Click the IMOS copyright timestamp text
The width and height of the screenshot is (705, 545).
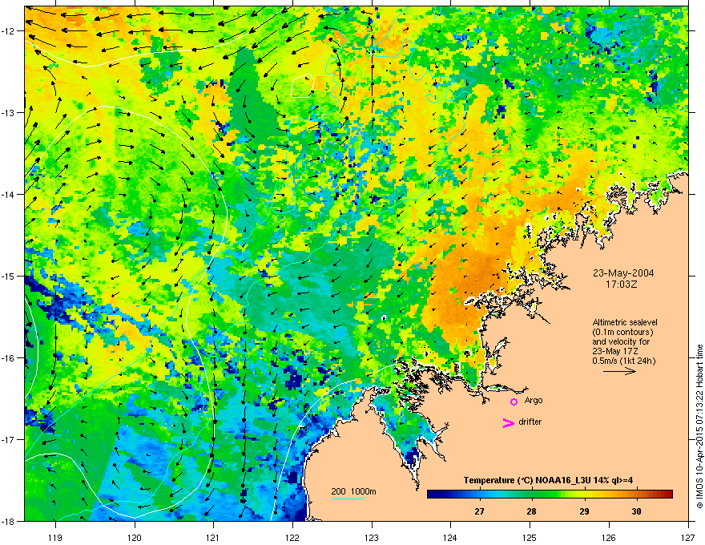[x=699, y=426]
